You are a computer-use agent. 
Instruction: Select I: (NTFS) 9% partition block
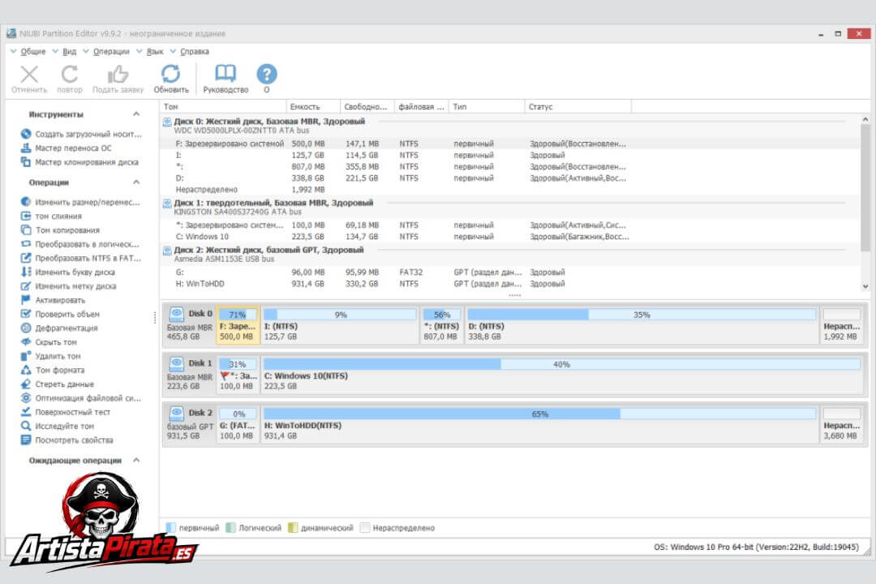(340, 324)
